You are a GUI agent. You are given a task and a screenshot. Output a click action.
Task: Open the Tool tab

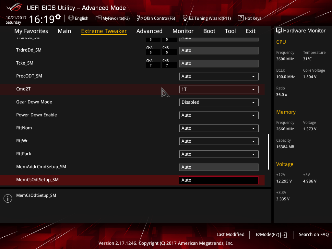pos(231,31)
